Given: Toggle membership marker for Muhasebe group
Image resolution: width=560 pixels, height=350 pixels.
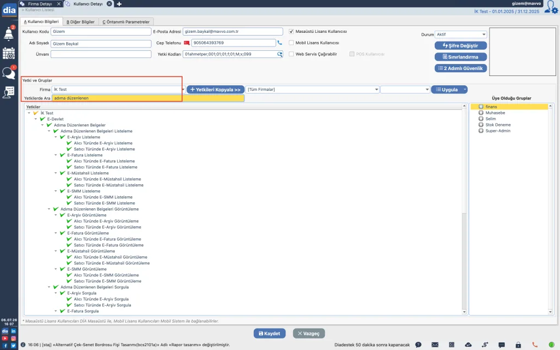Looking at the screenshot, I should (481, 113).
